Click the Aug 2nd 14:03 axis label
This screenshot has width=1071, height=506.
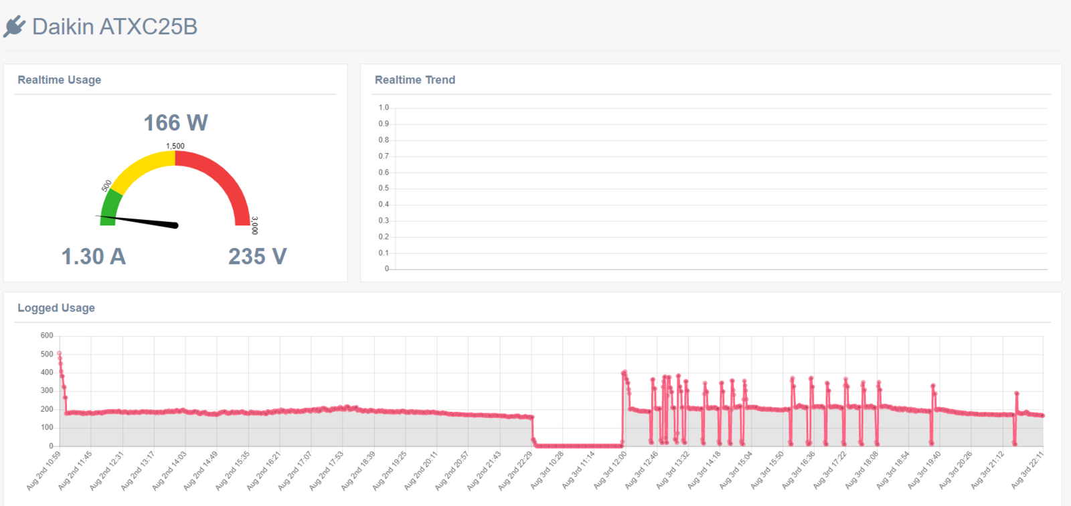(x=169, y=471)
